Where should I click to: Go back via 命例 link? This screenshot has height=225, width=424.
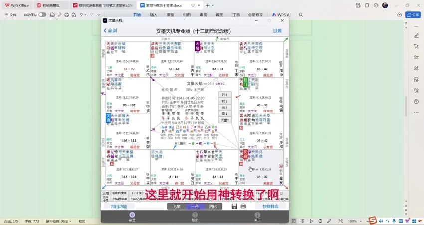[110, 31]
